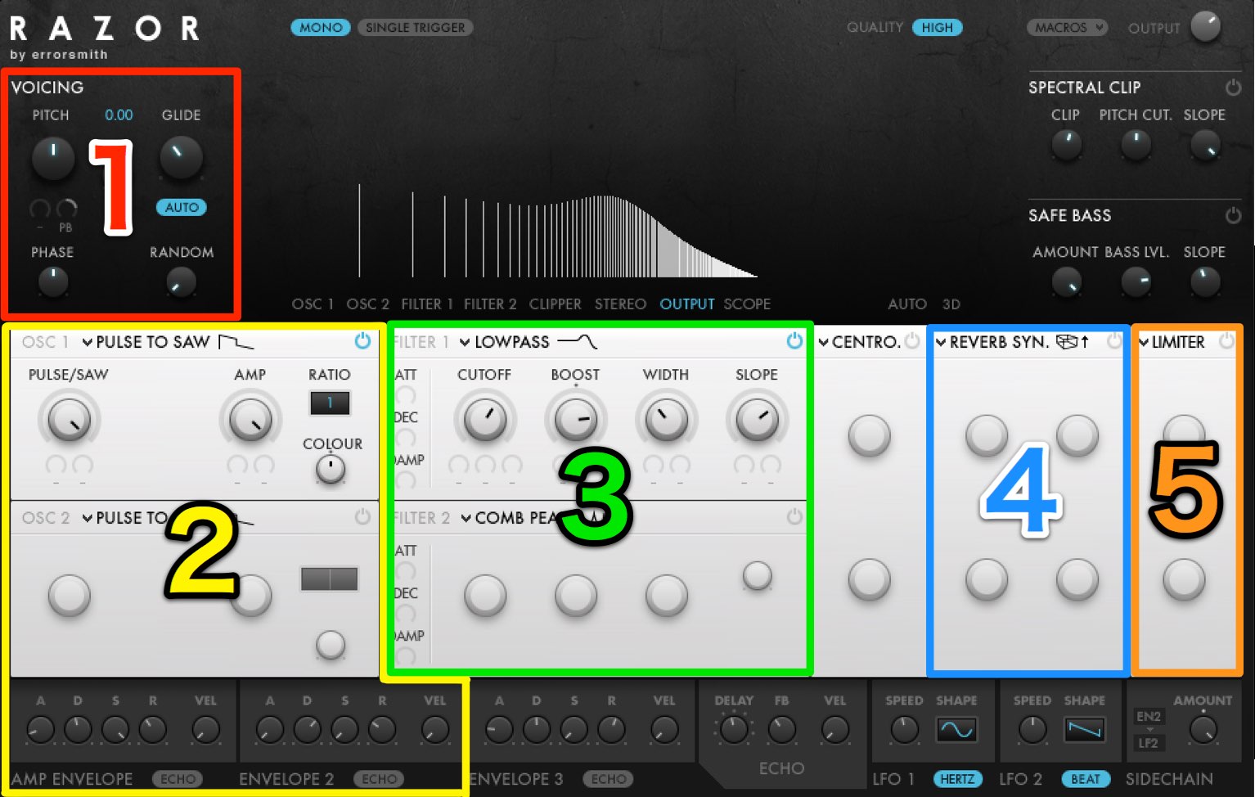Click the pitch value 0.00
Image resolution: width=1255 pixels, height=797 pixels.
119,115
